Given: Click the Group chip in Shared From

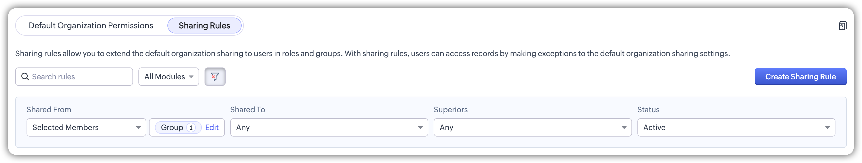Looking at the screenshot, I should 172,128.
